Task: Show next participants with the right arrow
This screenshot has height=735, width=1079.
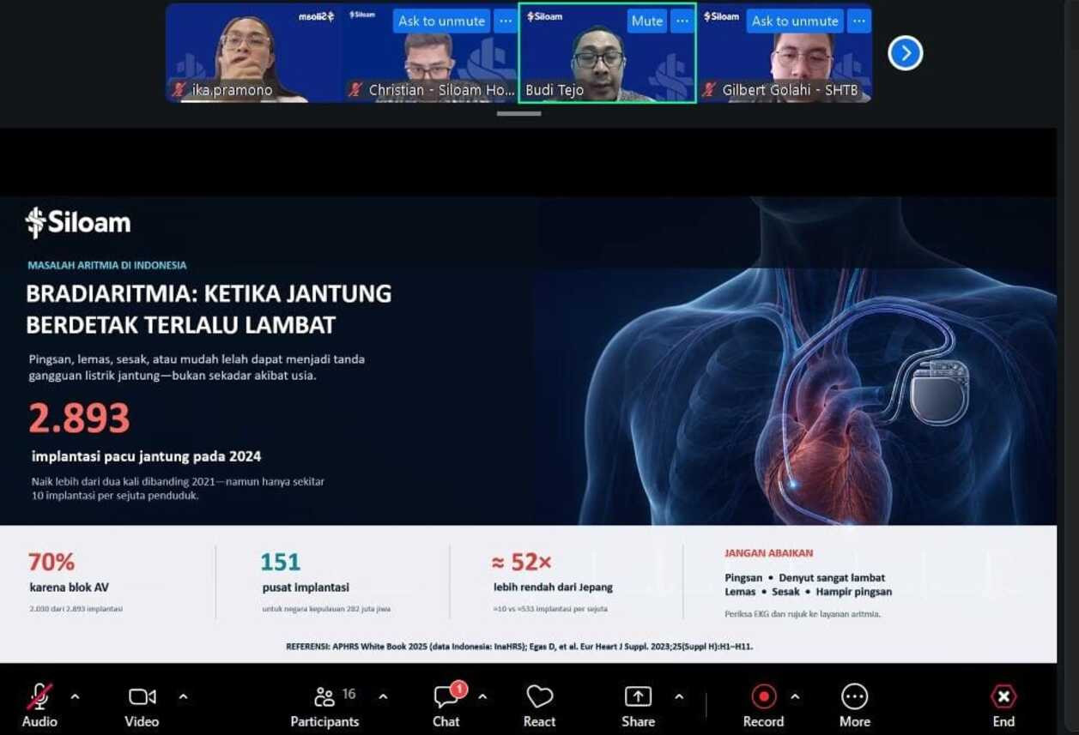Action: pos(905,53)
